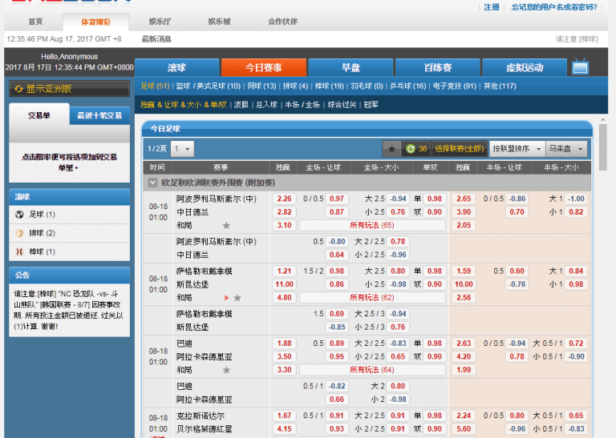Click the refresh icon beside 显示亚洲版

[x=19, y=89]
